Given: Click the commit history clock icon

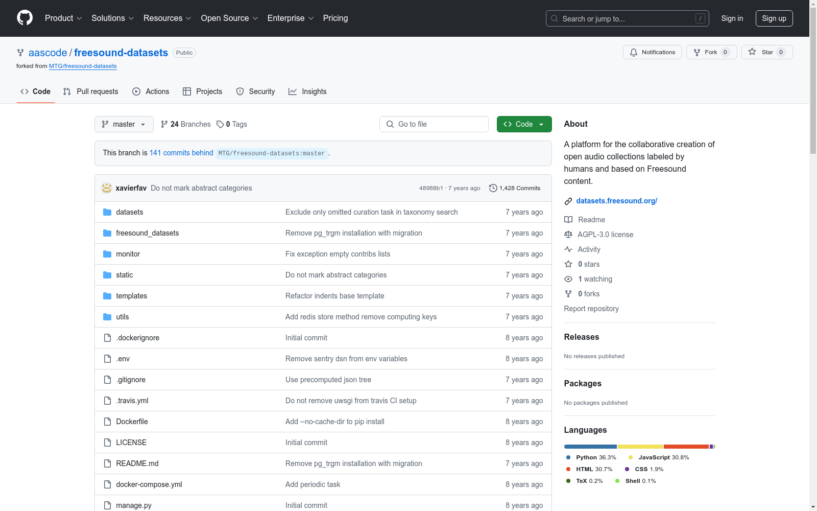Looking at the screenshot, I should (493, 188).
